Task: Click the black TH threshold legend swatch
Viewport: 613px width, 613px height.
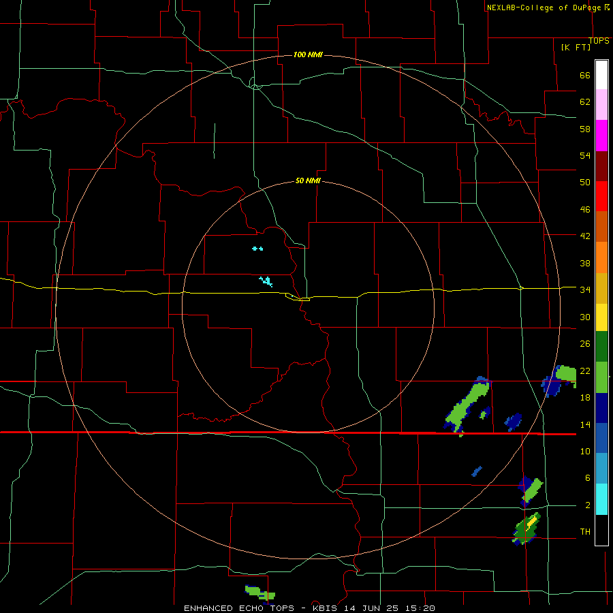Action: point(601,530)
